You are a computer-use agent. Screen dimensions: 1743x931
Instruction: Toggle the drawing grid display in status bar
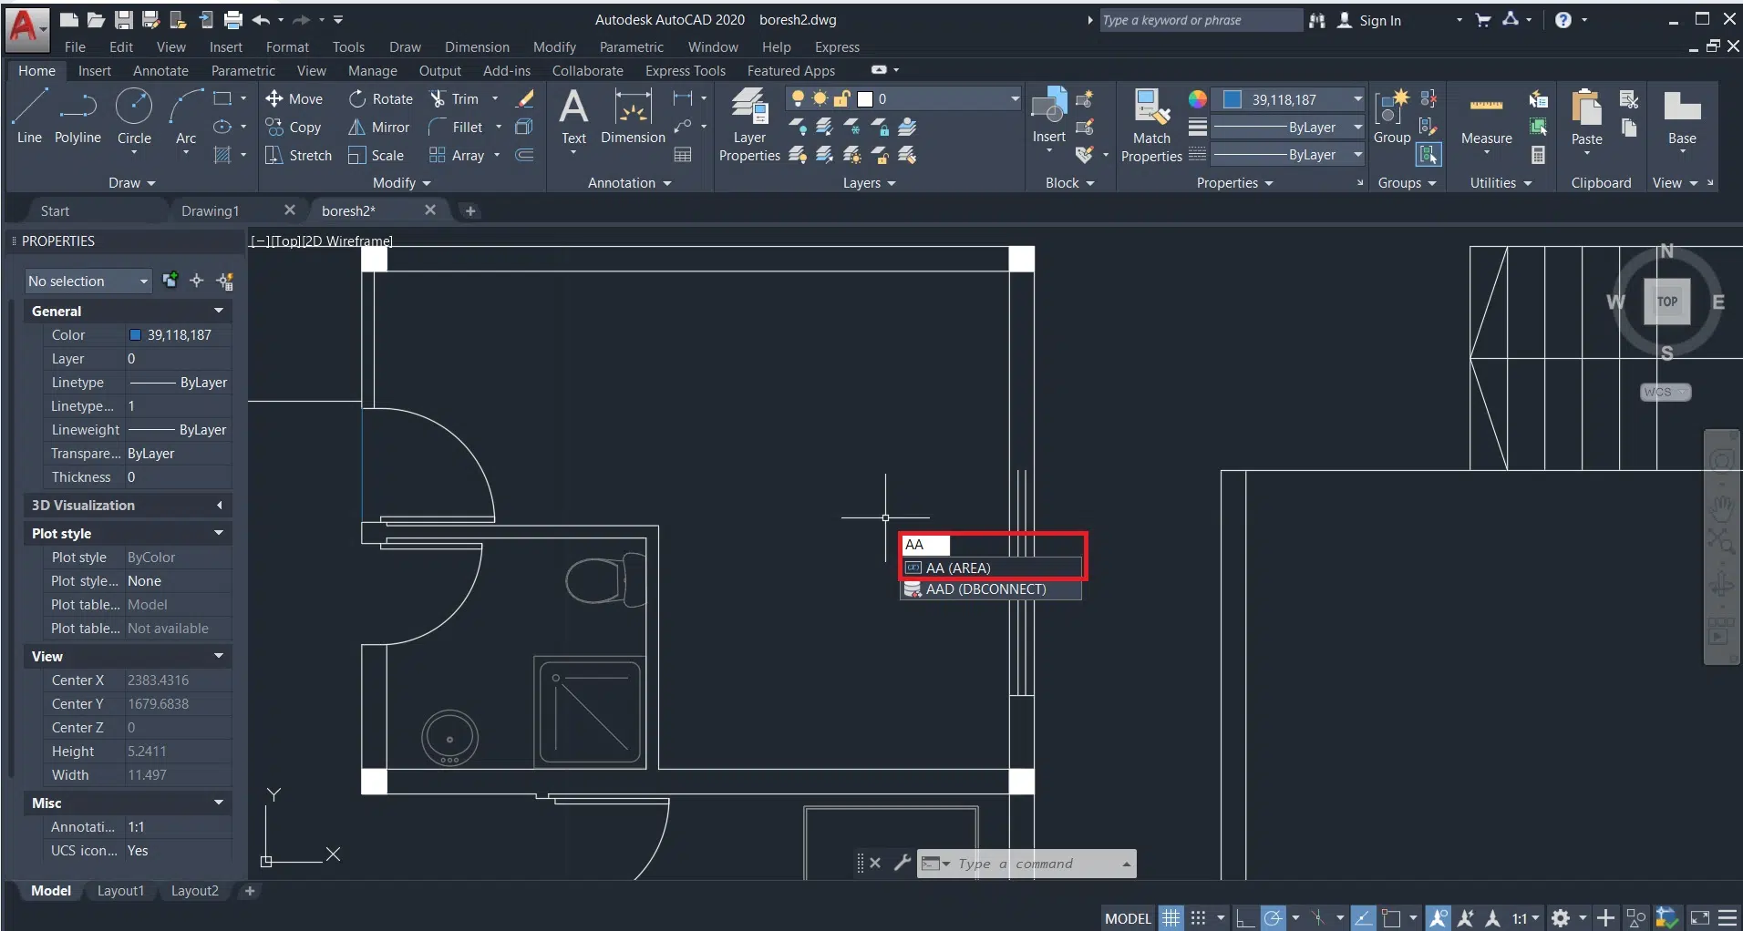point(1171,917)
